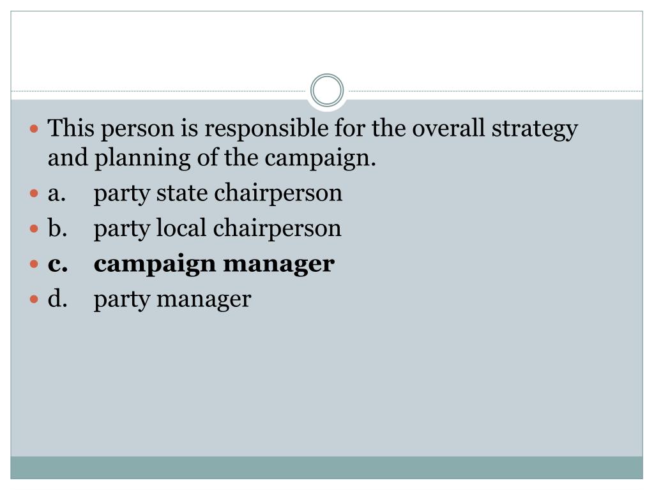
Task: Click the bold 'c.' option label
Action: (x=57, y=265)
